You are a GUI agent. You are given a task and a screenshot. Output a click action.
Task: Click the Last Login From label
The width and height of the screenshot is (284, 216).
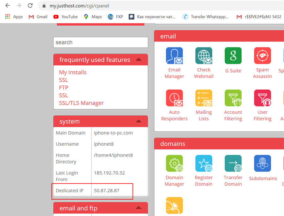coord(67,176)
